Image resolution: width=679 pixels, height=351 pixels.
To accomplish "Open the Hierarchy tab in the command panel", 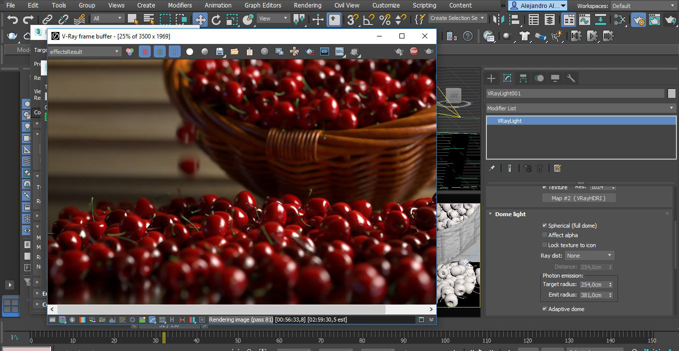I will [523, 78].
